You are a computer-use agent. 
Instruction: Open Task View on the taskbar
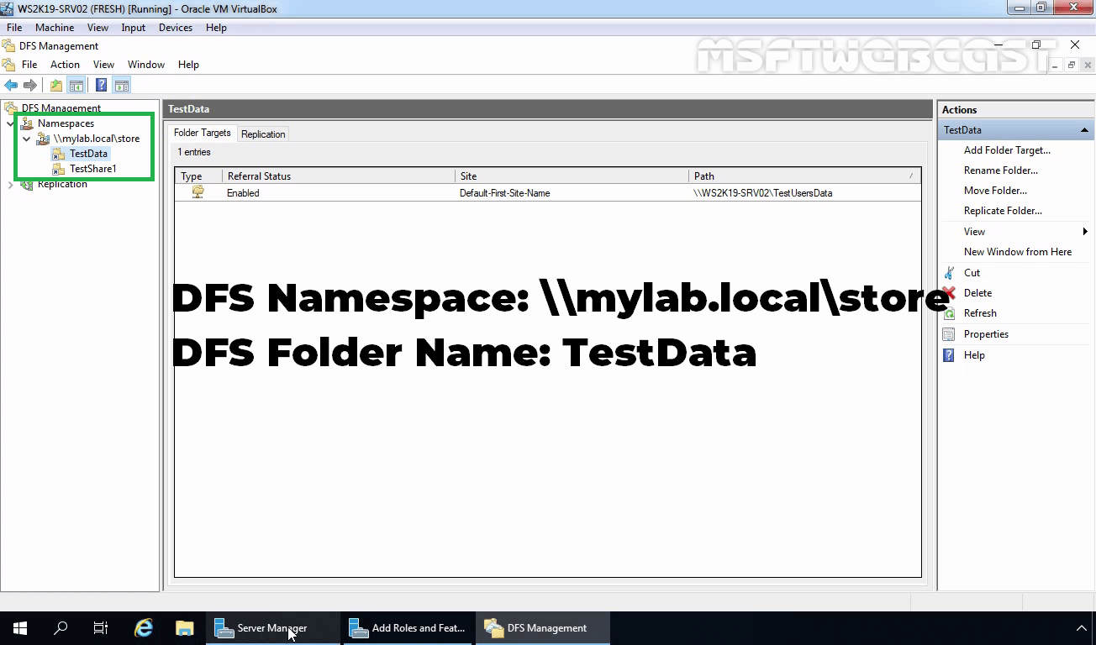pyautogui.click(x=101, y=628)
